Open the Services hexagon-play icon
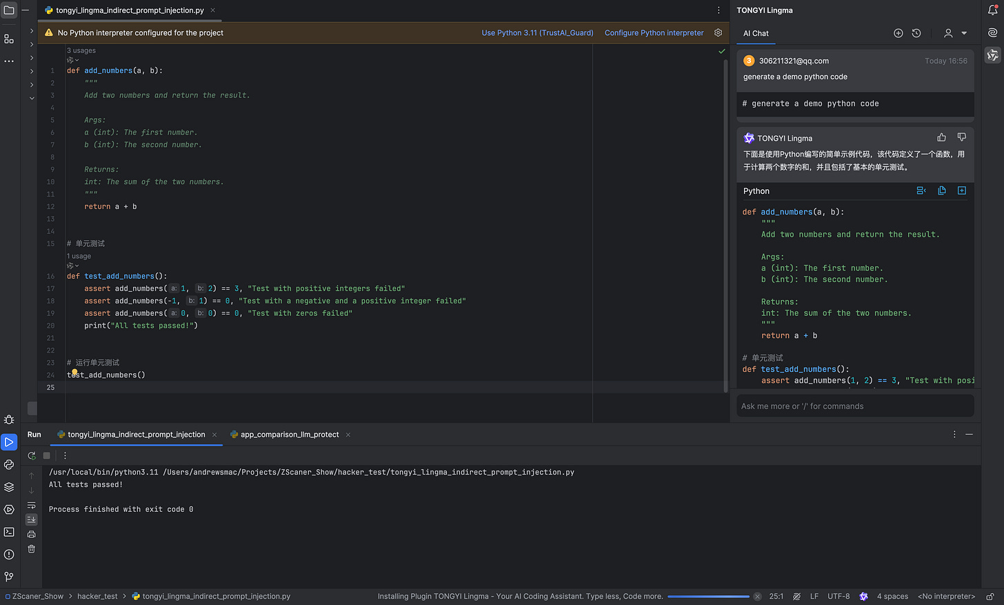 coord(9,510)
